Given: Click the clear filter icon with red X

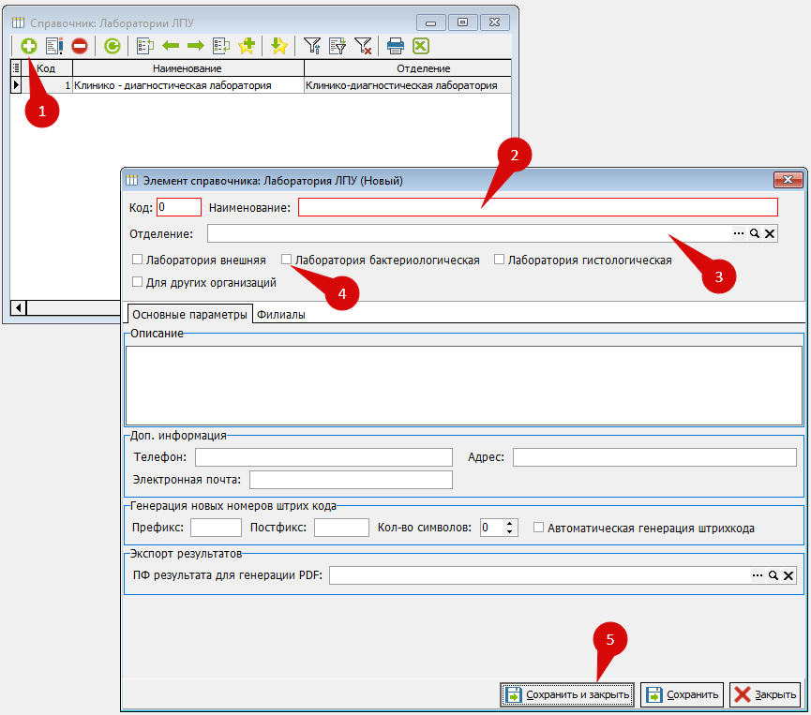Looking at the screenshot, I should 363,45.
